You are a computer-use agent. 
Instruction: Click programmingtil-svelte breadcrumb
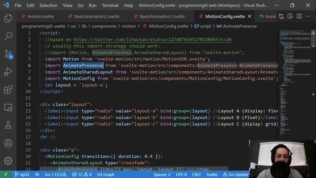pos(43,26)
